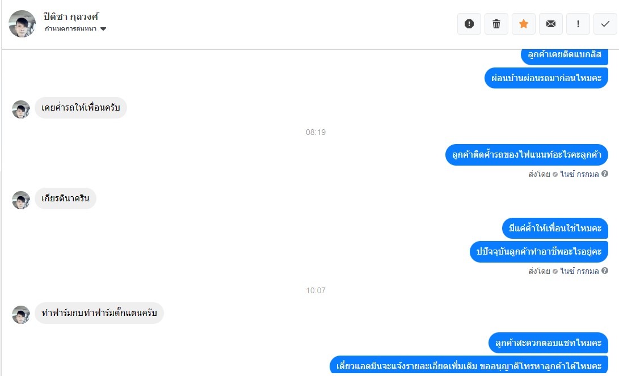Click the กำหนดการสนทนา label text

click(x=71, y=29)
